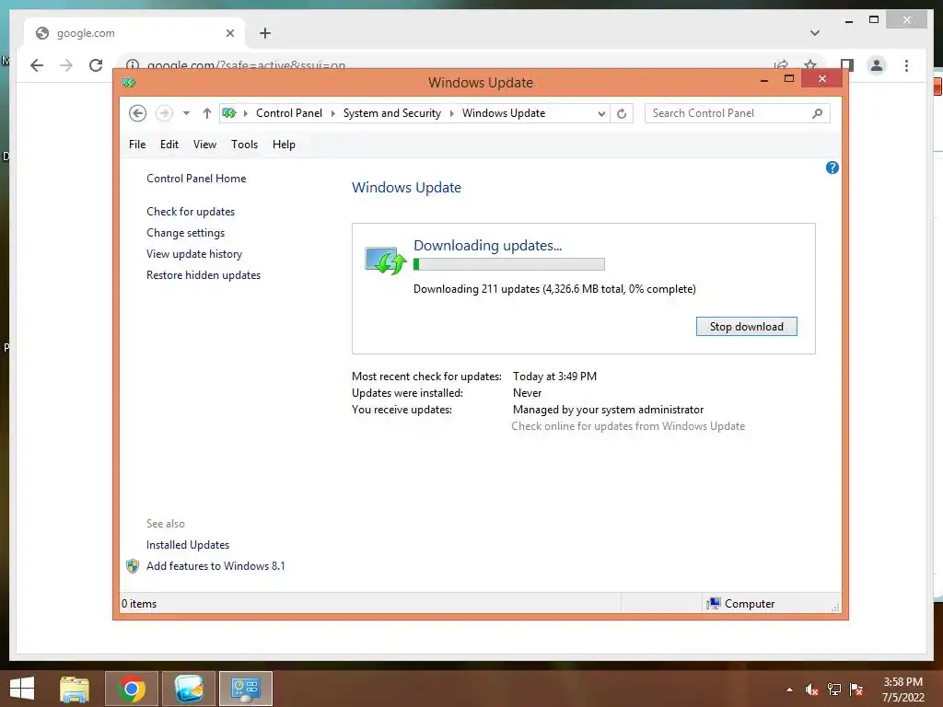Open View update history
The image size is (943, 707).
(194, 254)
